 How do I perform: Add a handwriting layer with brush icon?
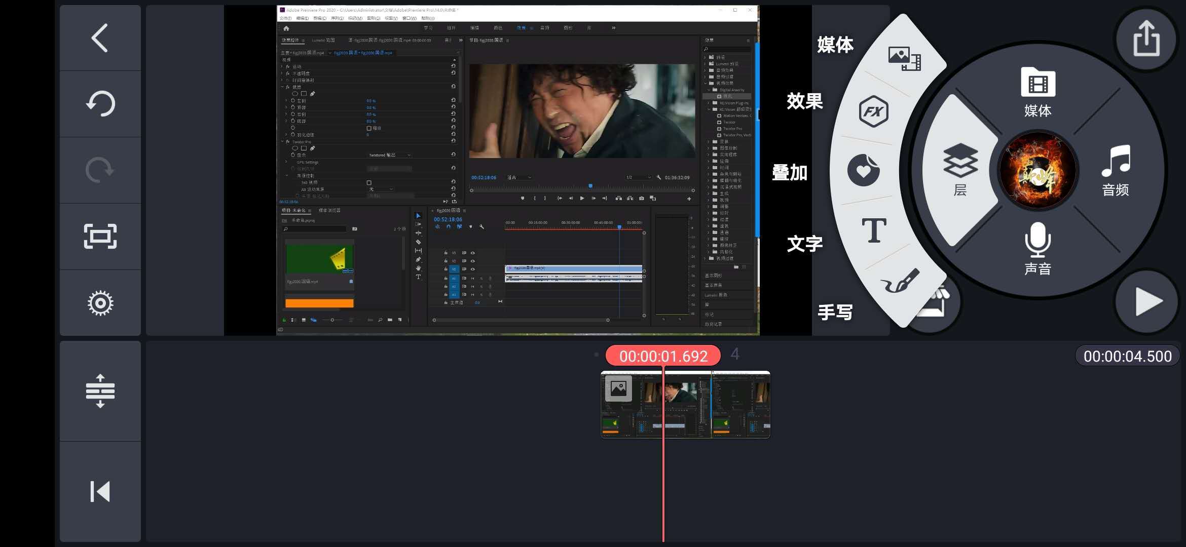[x=900, y=280]
